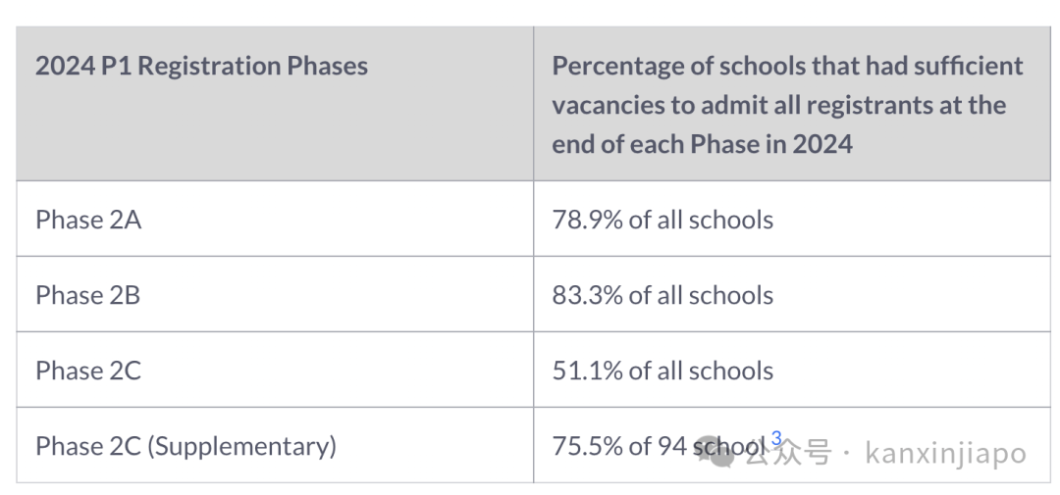
Task: Click the '83.3%' figure
Action: coord(587,295)
